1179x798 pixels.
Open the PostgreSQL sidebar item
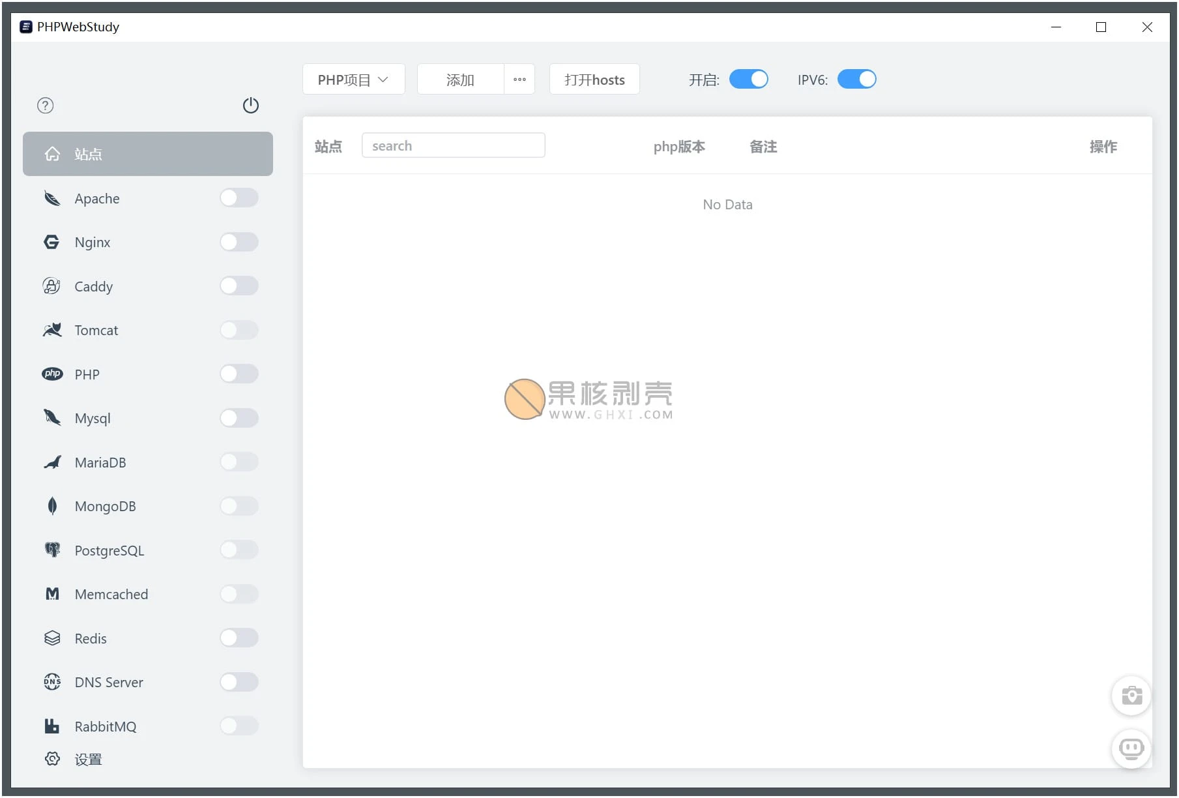(109, 550)
